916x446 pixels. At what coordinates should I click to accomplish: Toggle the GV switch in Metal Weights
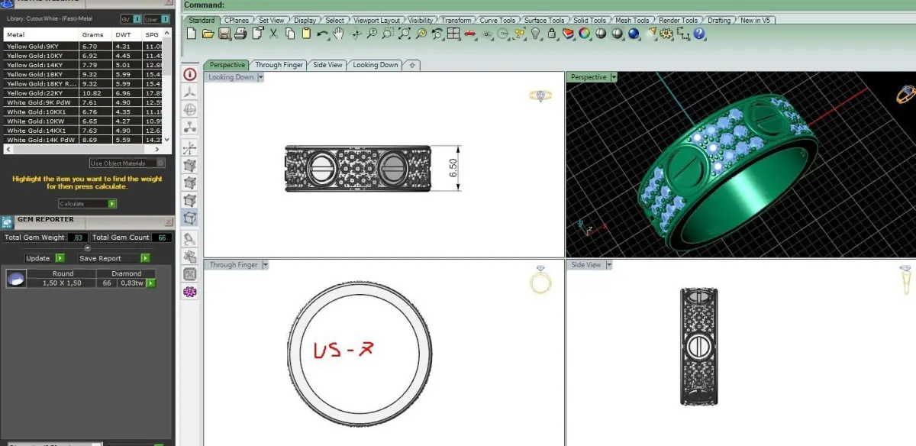click(131, 18)
